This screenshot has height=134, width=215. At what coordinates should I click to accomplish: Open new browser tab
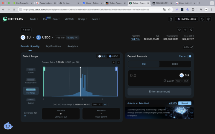tap(200, 3)
